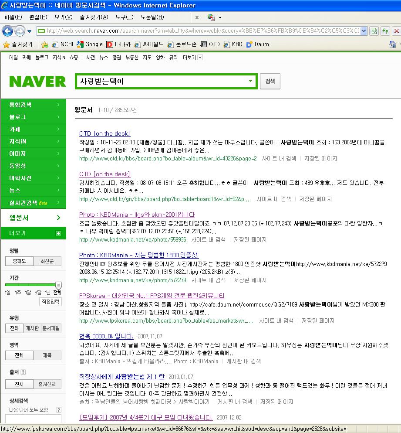Viewport: 401px width, 433px height.
Task: Switch to the 이미지 sidebar tab
Action: point(34,153)
